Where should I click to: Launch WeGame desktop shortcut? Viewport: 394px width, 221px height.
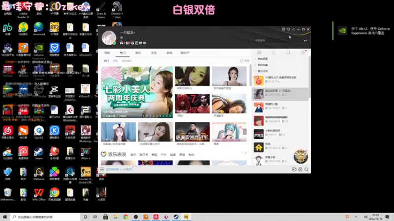[39, 174]
